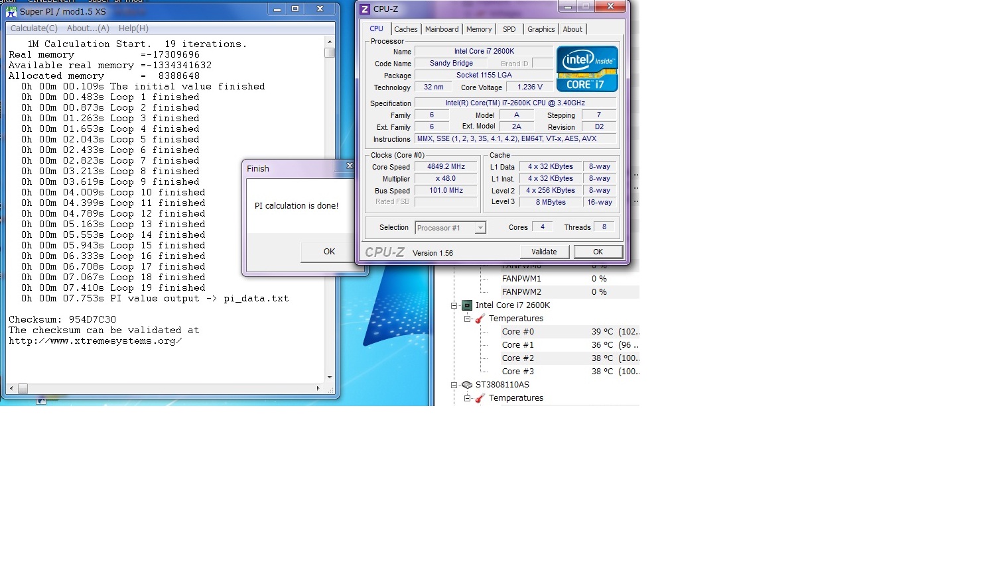Click the Cores count field
Viewport: 999px width, 561px height.
click(542, 227)
